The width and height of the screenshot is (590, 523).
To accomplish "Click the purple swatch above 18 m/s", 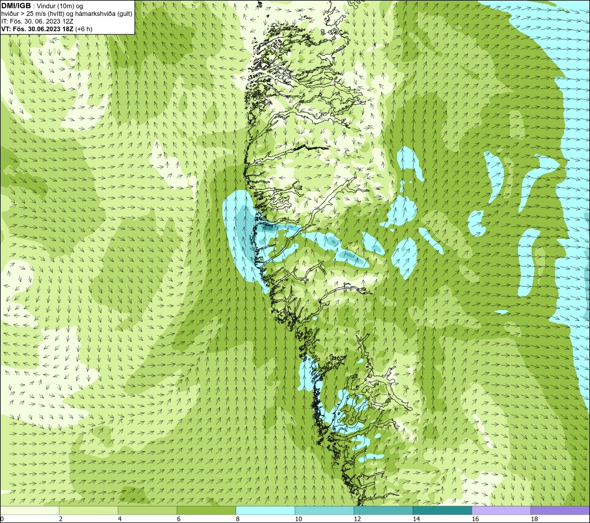I will 560,511.
